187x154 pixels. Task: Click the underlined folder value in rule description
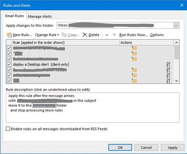click(44, 105)
